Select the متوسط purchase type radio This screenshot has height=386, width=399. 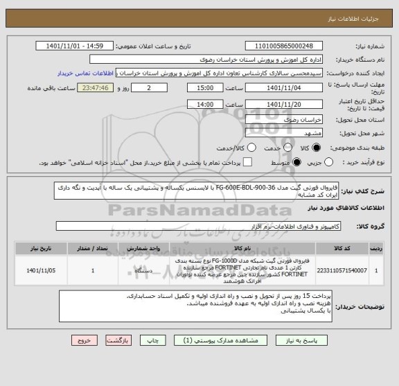296,162
